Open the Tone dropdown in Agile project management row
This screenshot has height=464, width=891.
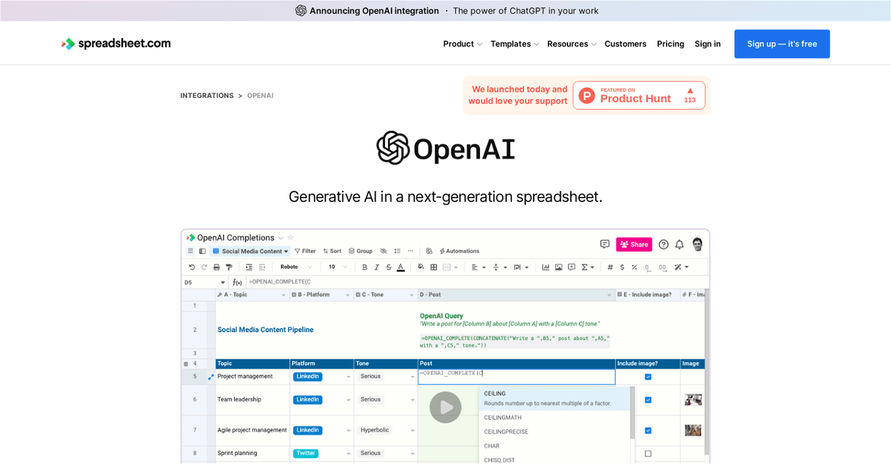pyautogui.click(x=412, y=431)
